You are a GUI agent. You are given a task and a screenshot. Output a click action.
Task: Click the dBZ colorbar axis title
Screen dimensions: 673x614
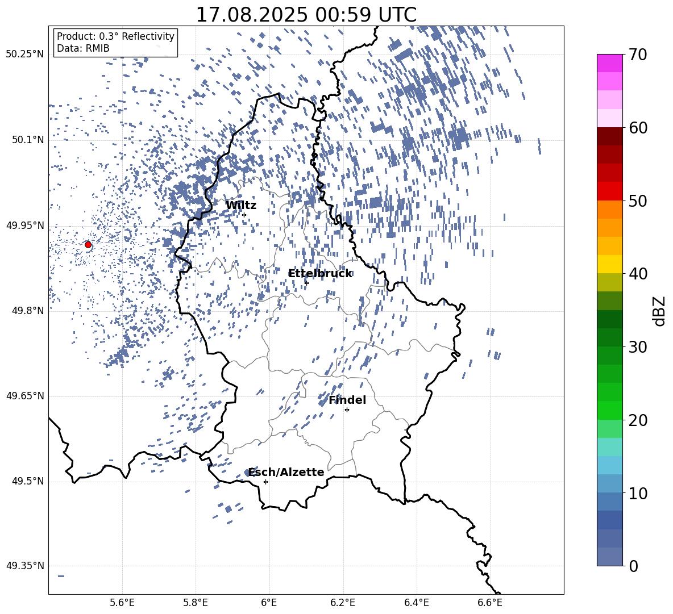pos(660,311)
